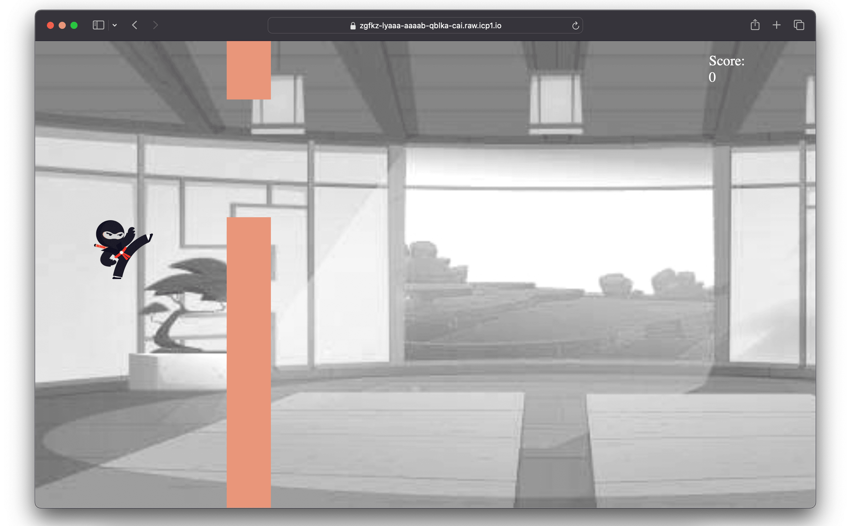This screenshot has width=849, height=526.
Task: Open the Share icon menu
Action: [755, 25]
